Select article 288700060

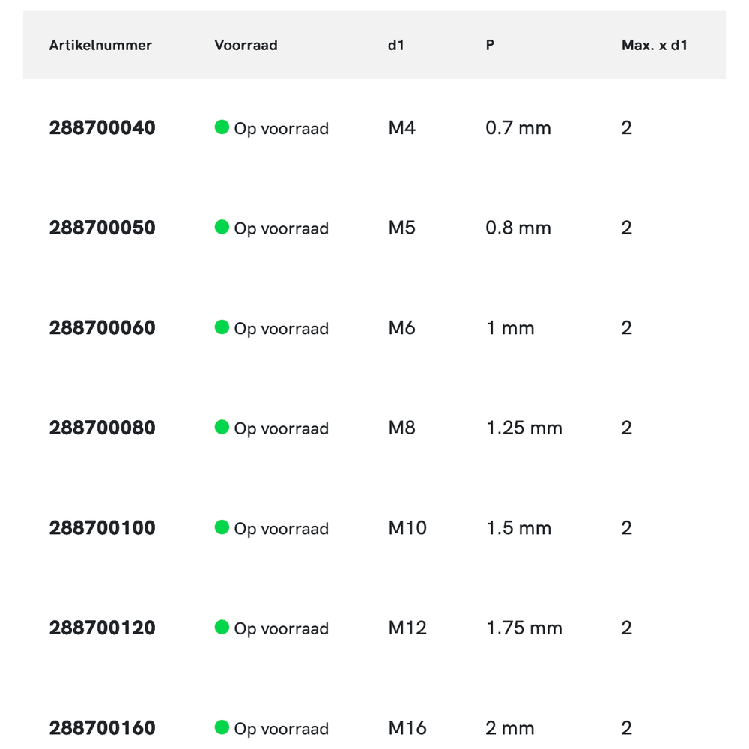click(103, 328)
